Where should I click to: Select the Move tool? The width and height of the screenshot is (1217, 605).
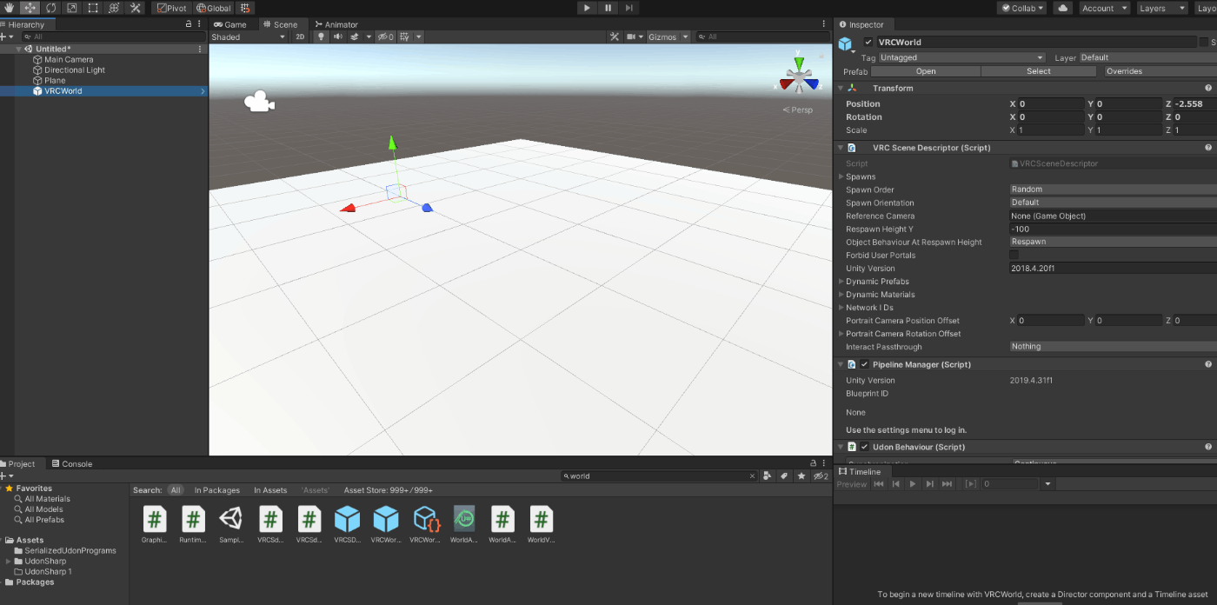coord(30,8)
